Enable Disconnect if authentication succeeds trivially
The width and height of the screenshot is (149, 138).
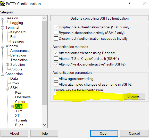pos(56,38)
